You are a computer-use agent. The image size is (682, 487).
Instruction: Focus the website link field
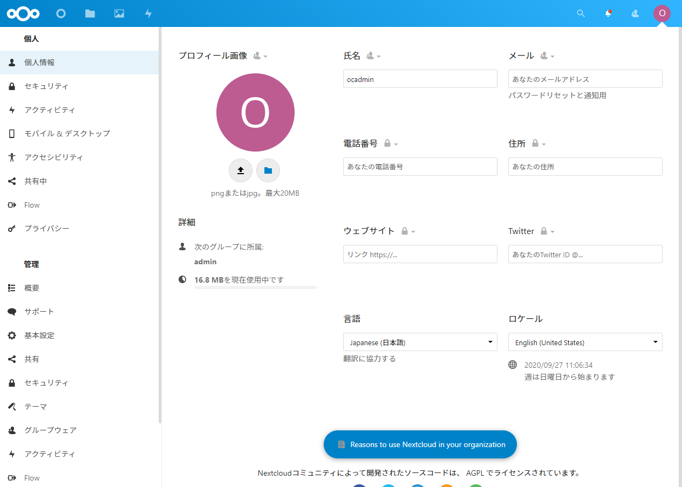(x=420, y=254)
